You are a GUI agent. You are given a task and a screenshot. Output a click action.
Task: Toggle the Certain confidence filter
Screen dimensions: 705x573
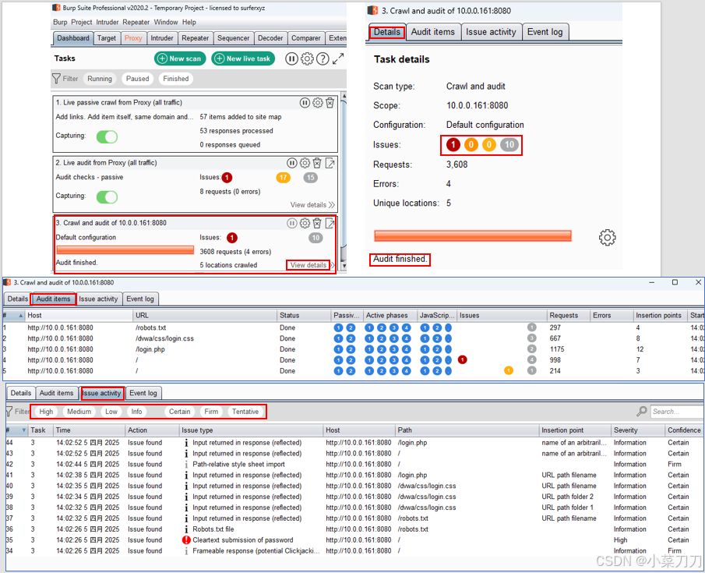click(x=179, y=412)
